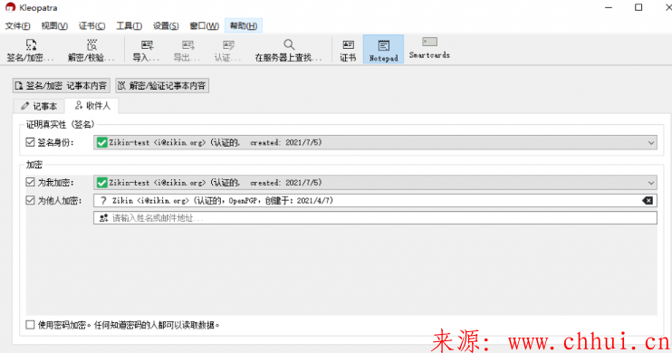Open the 工具(T) menu
The height and width of the screenshot is (353, 672).
(129, 25)
